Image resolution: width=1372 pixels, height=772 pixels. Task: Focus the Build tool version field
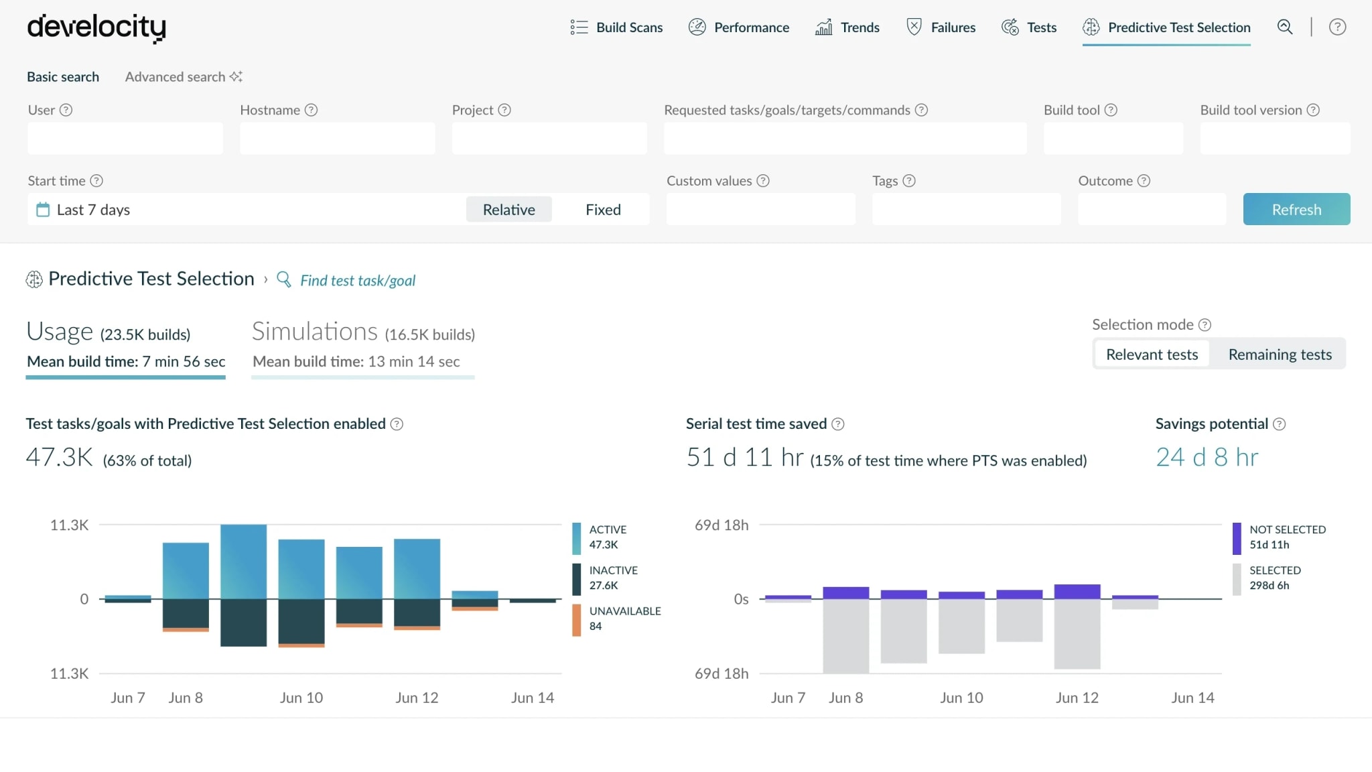pyautogui.click(x=1275, y=138)
